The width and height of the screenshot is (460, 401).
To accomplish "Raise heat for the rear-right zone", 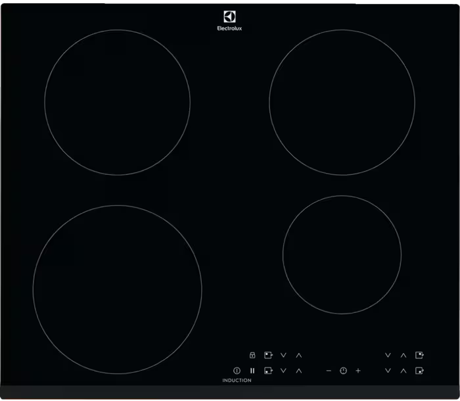I will [403, 355].
